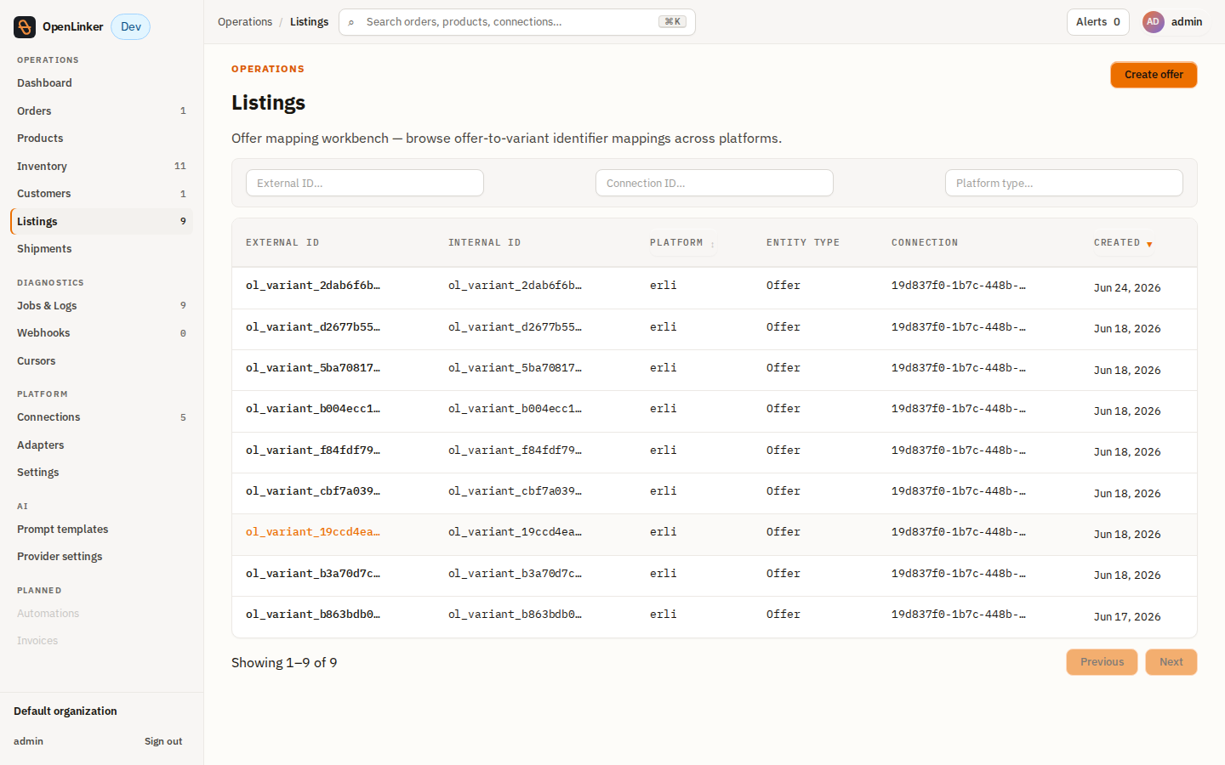The width and height of the screenshot is (1225, 765).
Task: Open Prompt templates
Action: [x=101, y=530]
